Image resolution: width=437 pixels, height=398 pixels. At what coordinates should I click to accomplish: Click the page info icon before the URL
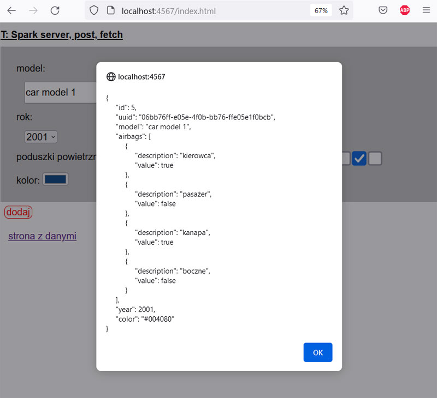click(x=110, y=10)
